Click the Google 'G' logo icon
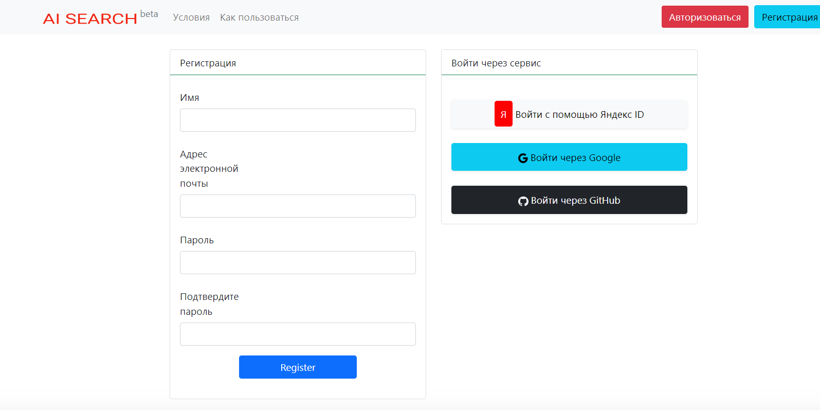 (523, 158)
